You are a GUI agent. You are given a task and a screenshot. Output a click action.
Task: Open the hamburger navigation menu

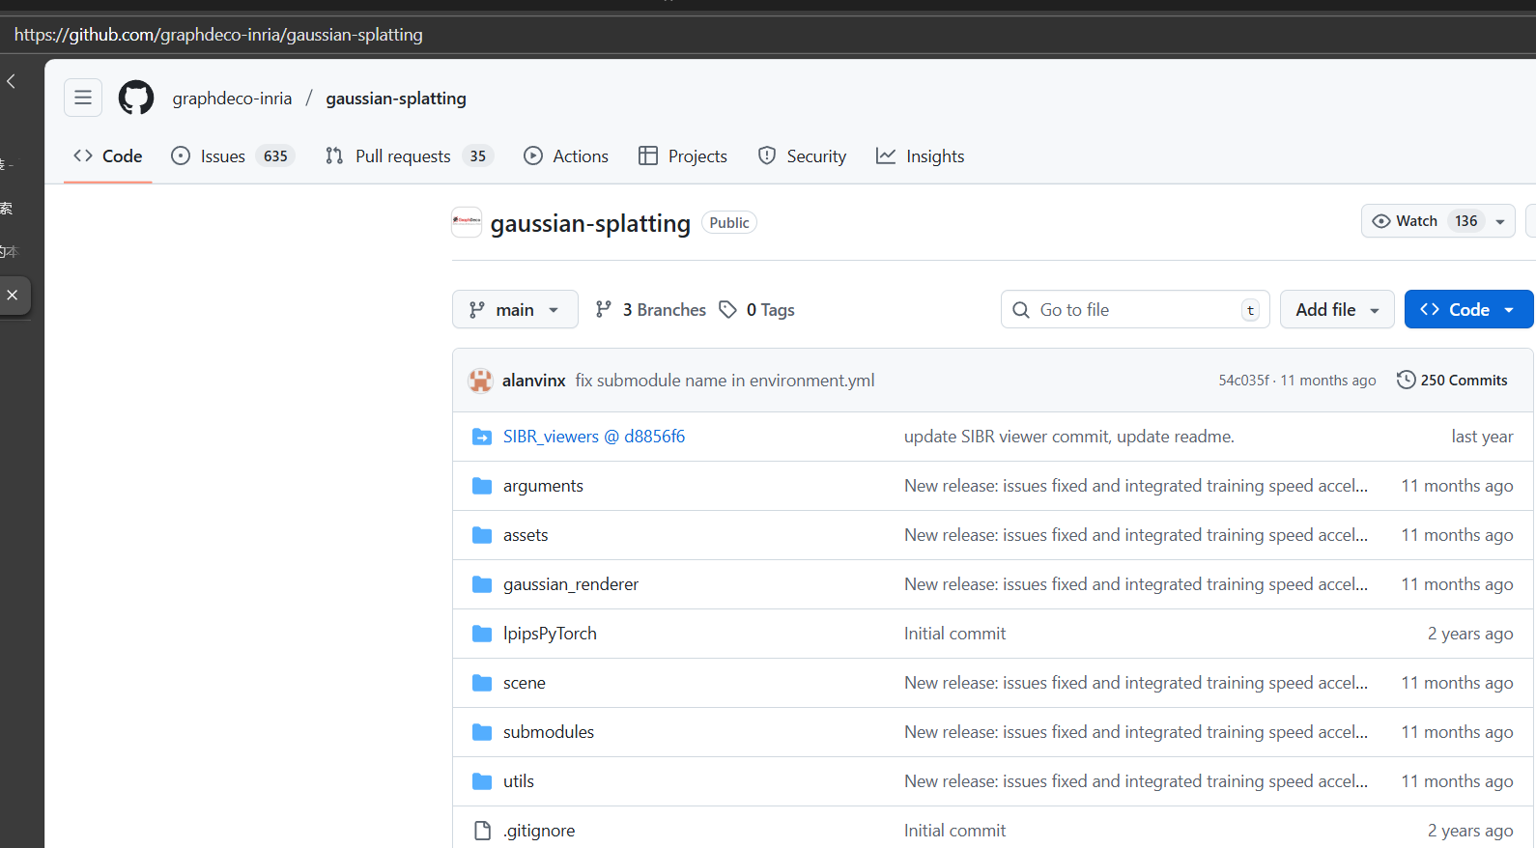coord(83,98)
